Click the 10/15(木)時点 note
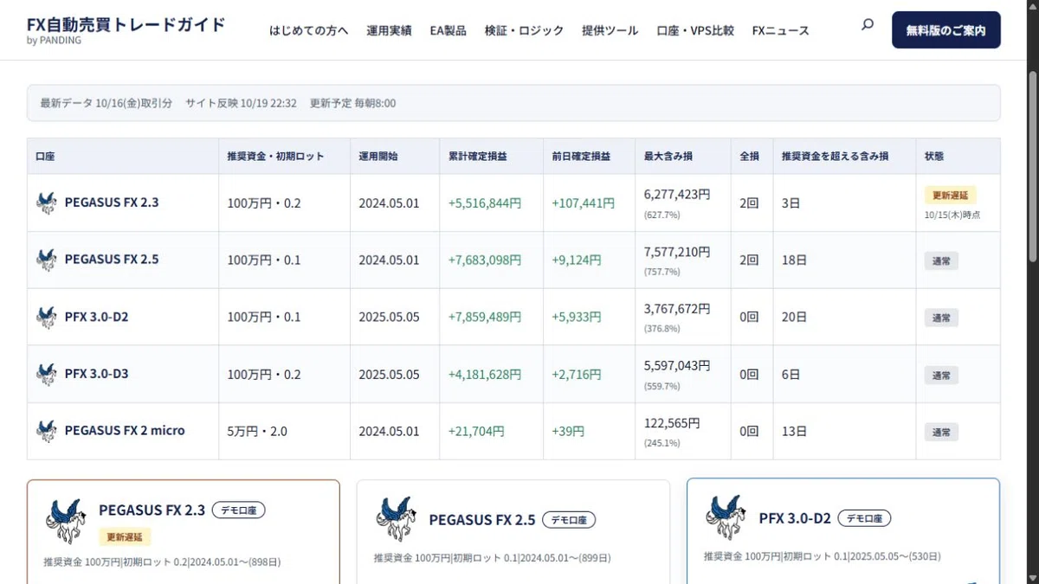This screenshot has height=584, width=1039. pos(952,215)
